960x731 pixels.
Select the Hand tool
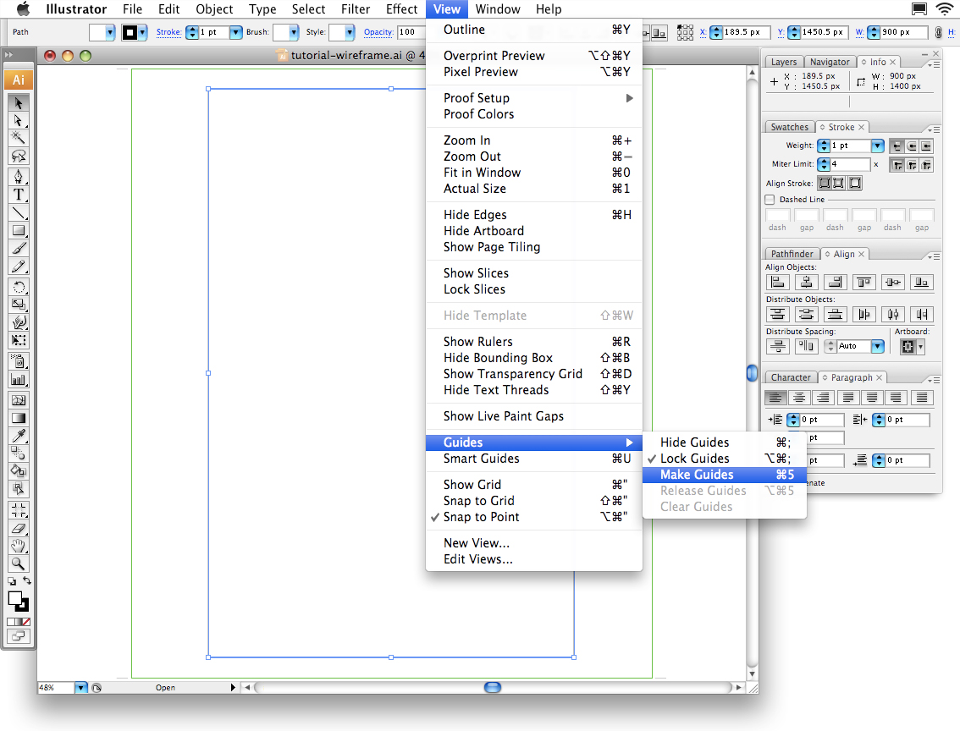coord(19,546)
